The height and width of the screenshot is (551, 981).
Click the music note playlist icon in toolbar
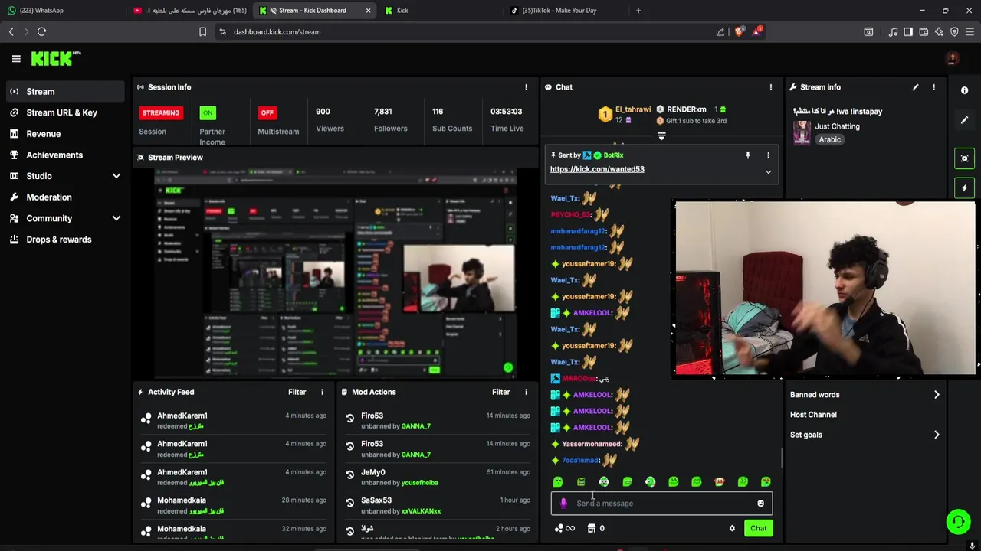[x=893, y=31]
